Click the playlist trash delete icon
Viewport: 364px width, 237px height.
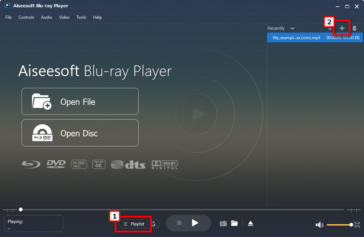(x=354, y=28)
